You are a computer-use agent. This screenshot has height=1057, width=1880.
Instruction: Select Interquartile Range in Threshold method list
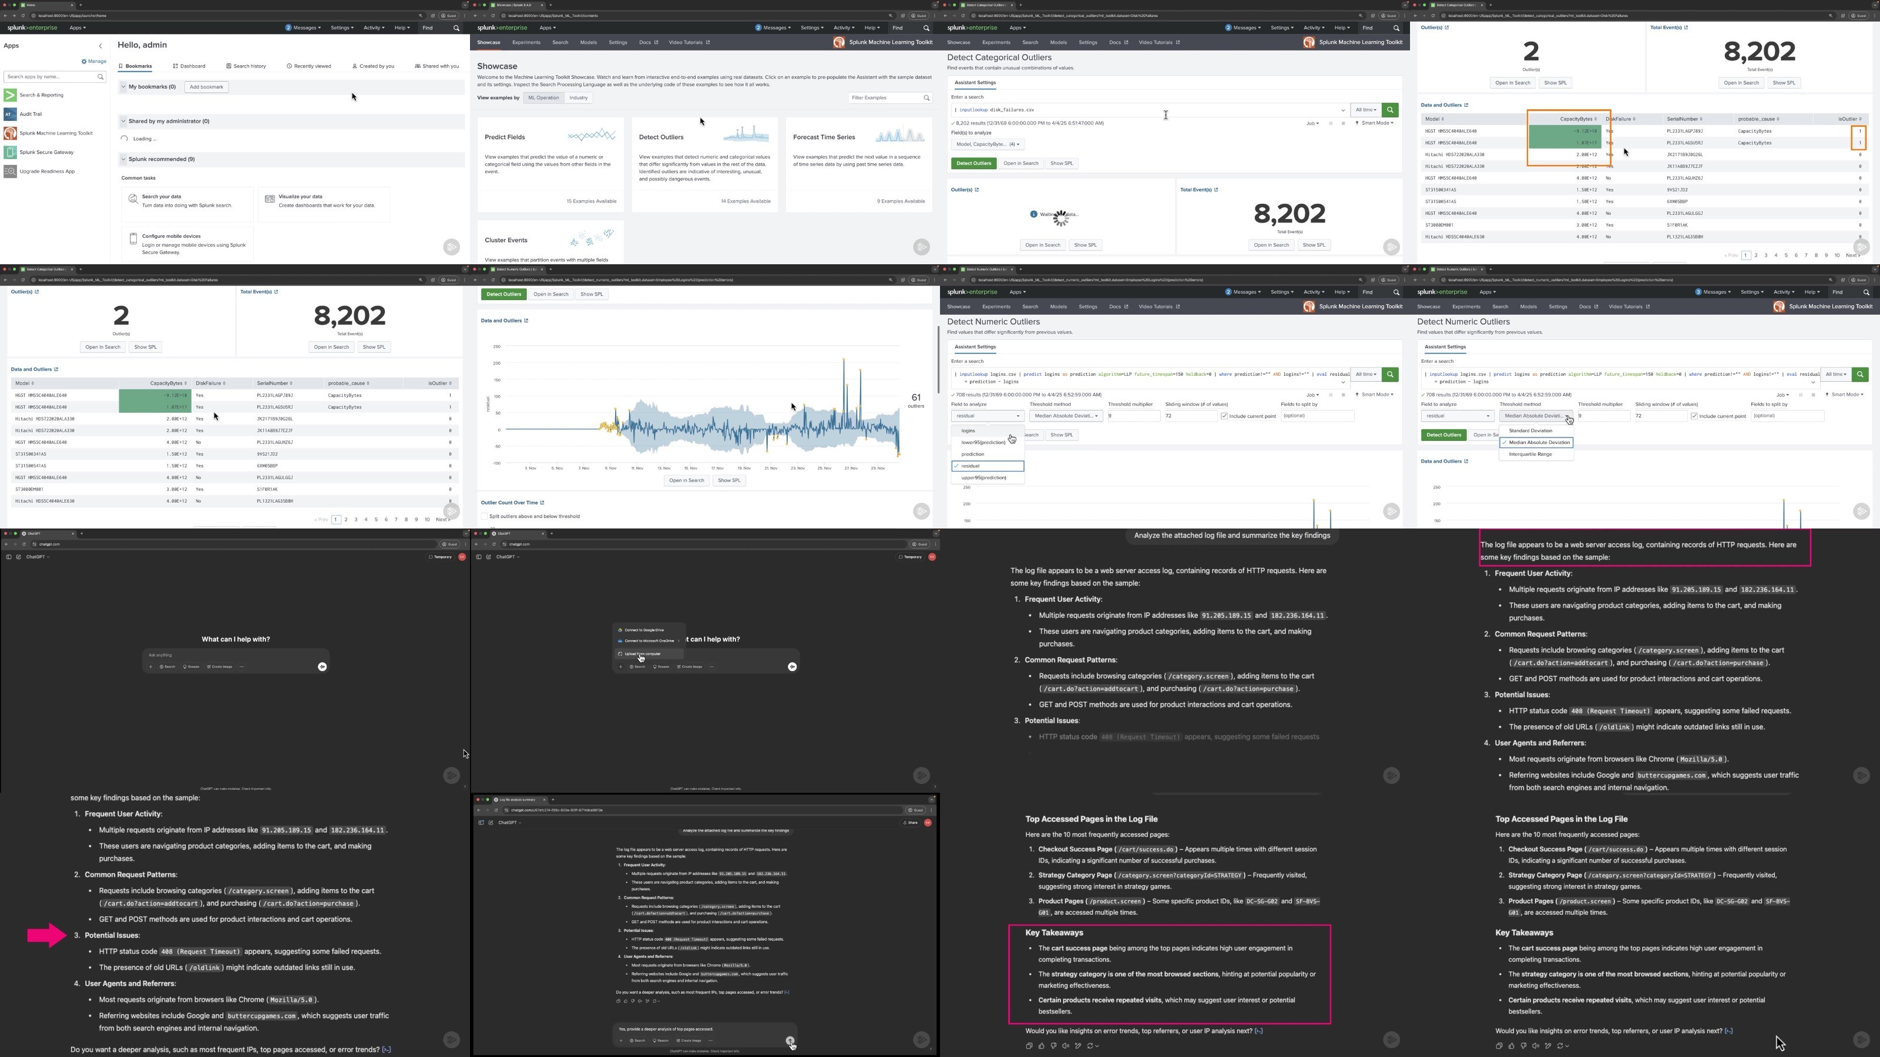1536,455
